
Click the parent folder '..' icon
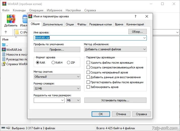[x=4, y=45]
